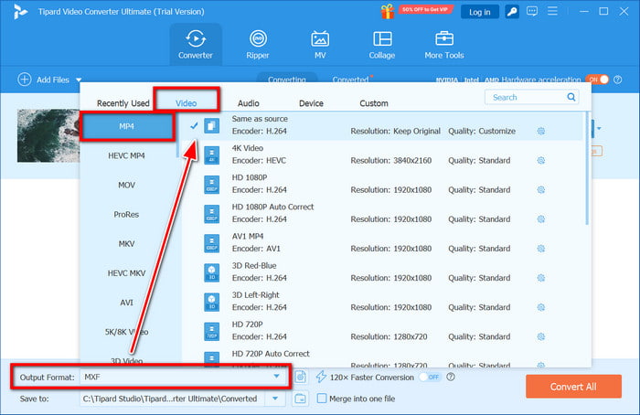
Task: Open output profile settings icon
Action: [x=301, y=377]
